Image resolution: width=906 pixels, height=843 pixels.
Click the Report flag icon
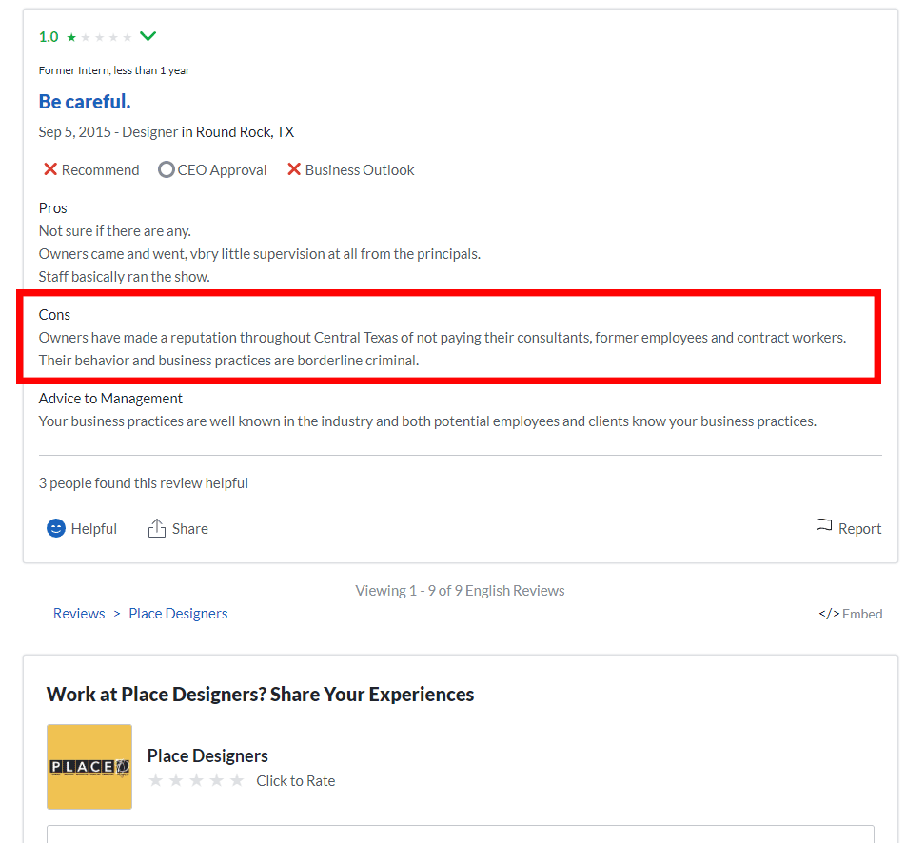(x=823, y=528)
